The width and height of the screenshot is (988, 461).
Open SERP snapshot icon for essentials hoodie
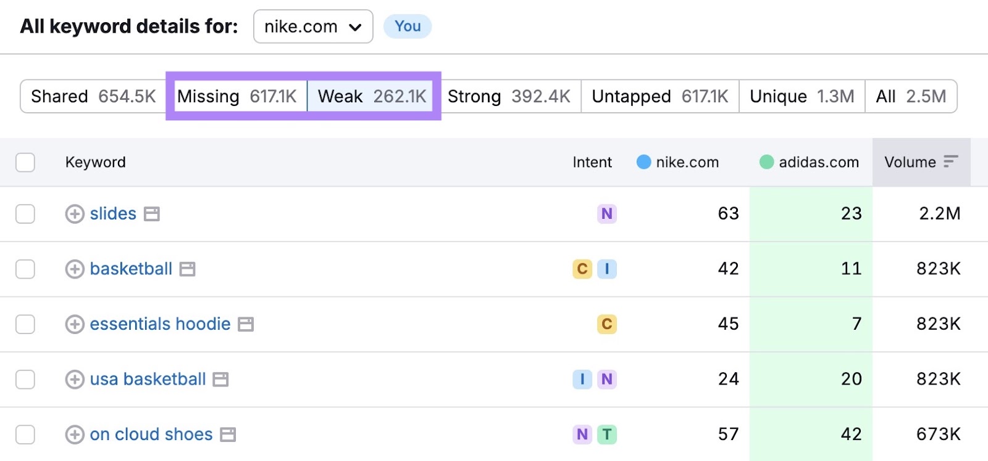tap(246, 324)
